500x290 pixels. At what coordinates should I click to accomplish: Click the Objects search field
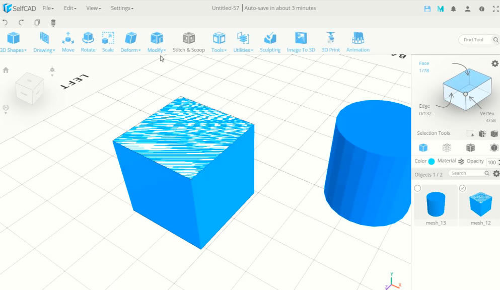[469, 173]
